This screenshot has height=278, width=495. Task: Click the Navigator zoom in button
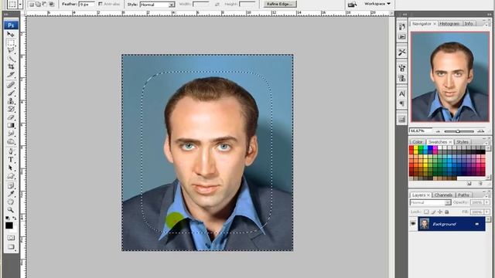click(x=481, y=131)
